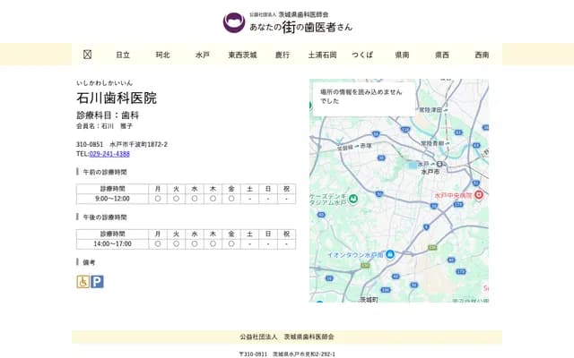Open the 日立 area tab
The image size is (574, 358).
123,55
